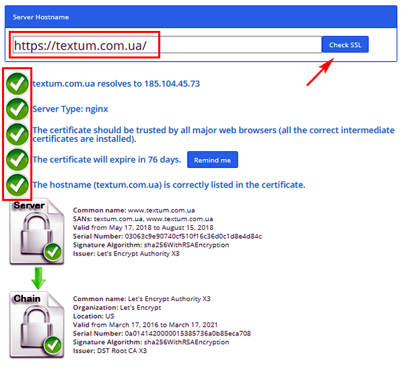Image resolution: width=404 pixels, height=369 pixels.
Task: Click 'Valid from March 17, 2016' line
Action: click(145, 325)
